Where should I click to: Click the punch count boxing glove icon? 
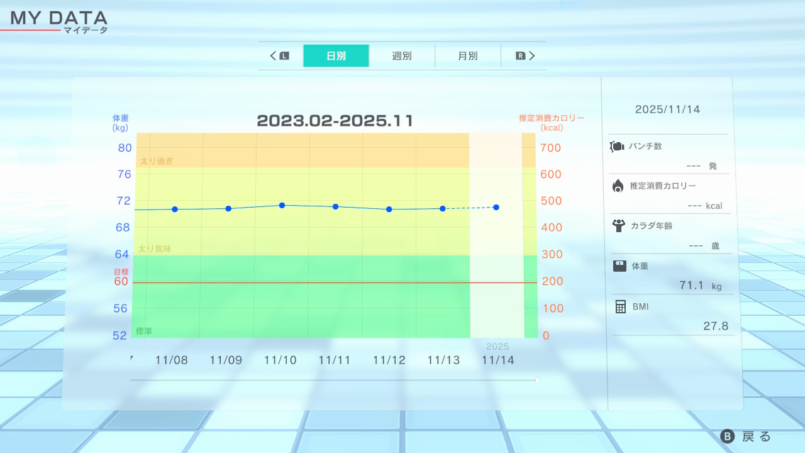click(616, 147)
